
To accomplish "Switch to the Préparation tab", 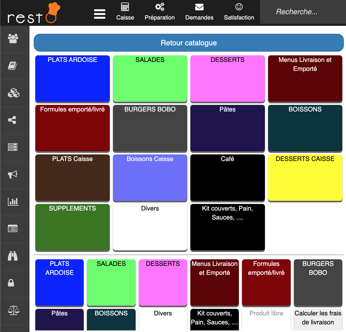I will tap(160, 12).
